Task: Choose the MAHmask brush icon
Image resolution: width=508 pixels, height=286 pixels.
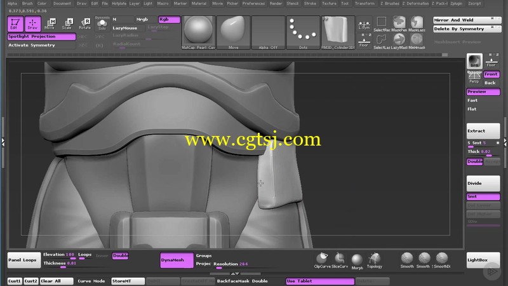Action: pos(417,41)
